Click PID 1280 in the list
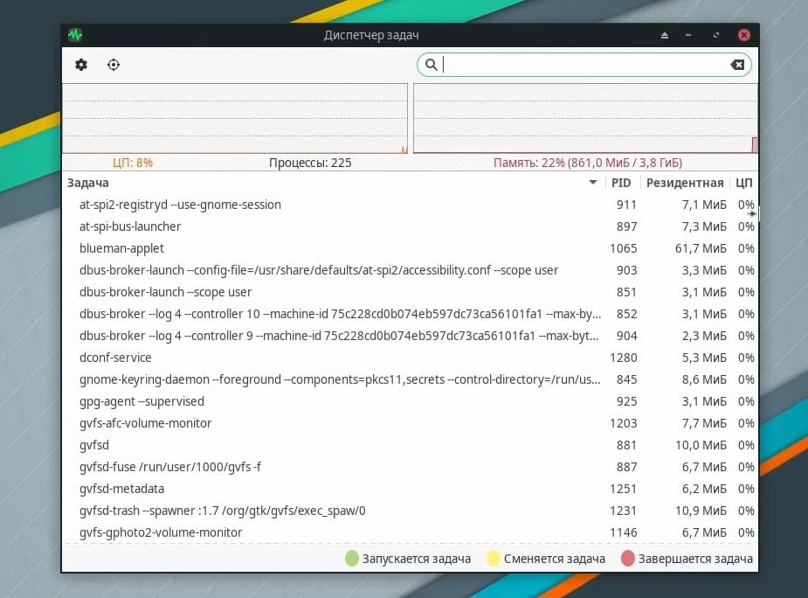 [624, 358]
